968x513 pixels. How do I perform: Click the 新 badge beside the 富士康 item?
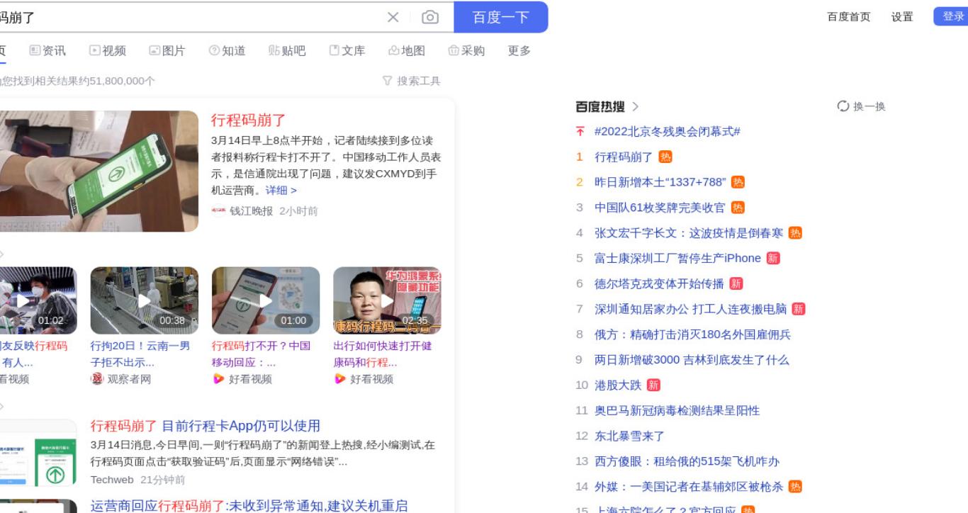[773, 258]
